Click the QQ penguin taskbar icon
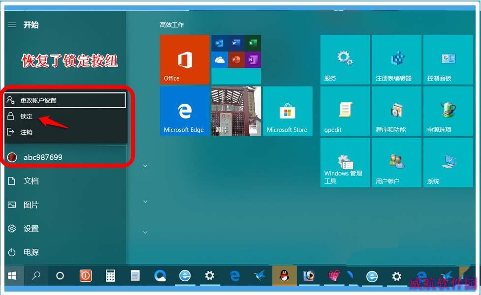Viewport: 481px width, 295px height. pos(285,276)
